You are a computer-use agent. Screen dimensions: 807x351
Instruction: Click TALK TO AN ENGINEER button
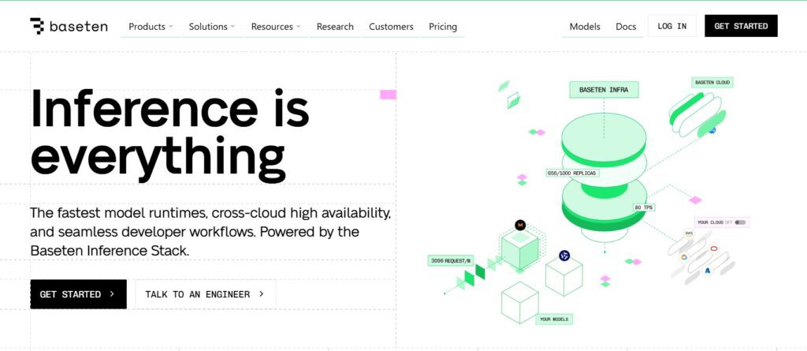point(206,294)
